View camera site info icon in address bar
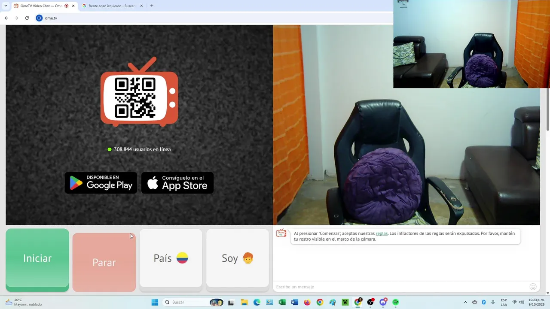 coord(40,18)
